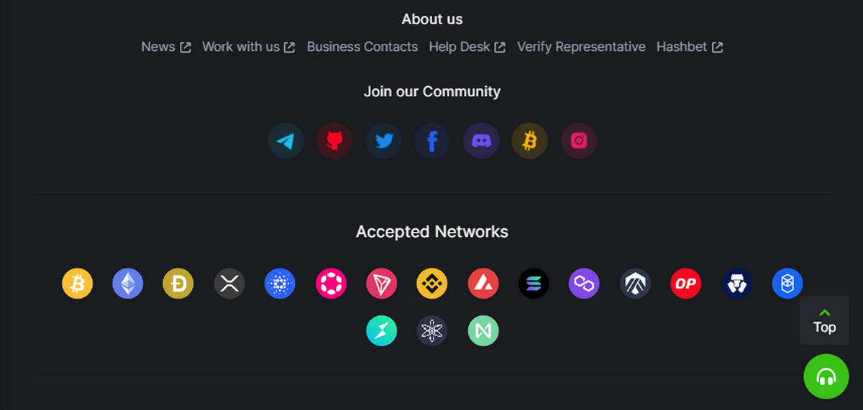Open the Instagram community icon
This screenshot has height=410, width=863.
click(x=579, y=141)
